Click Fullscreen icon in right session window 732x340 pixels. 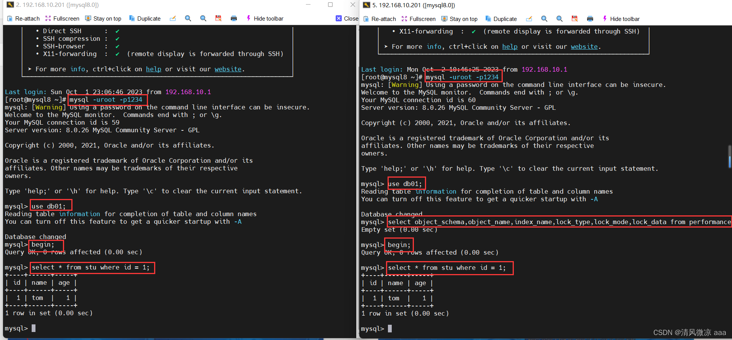(x=404, y=19)
